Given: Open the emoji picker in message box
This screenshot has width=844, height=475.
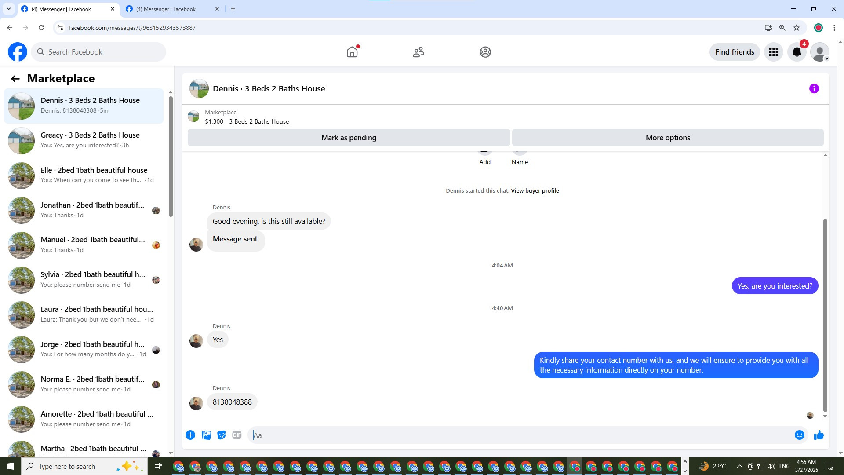Looking at the screenshot, I should 799,435.
